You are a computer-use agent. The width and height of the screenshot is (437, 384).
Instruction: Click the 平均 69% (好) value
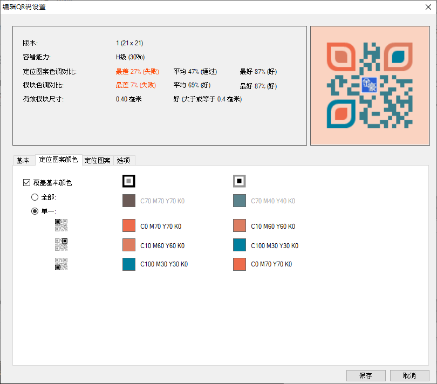(x=192, y=85)
